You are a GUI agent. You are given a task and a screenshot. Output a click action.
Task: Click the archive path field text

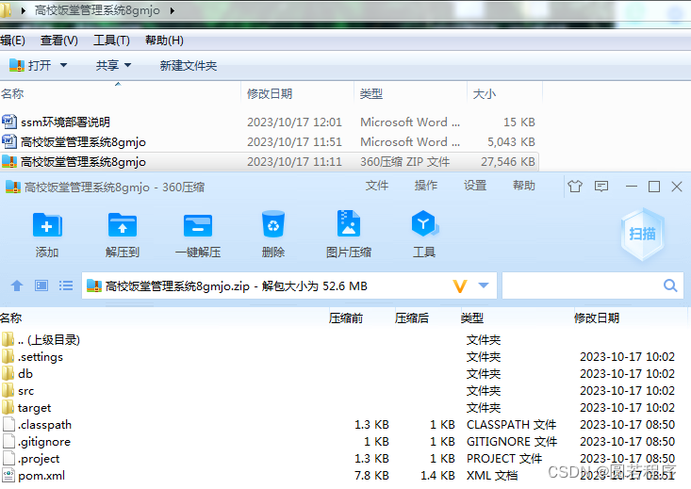tap(237, 286)
